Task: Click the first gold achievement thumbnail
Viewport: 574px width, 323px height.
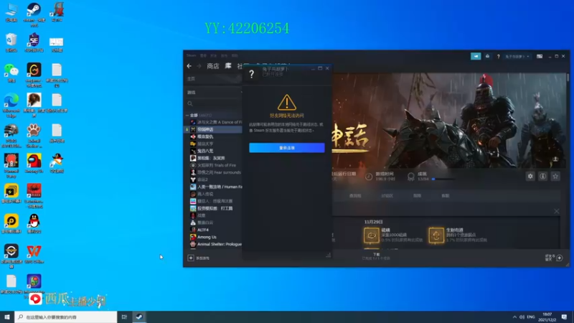Action: coord(371,235)
